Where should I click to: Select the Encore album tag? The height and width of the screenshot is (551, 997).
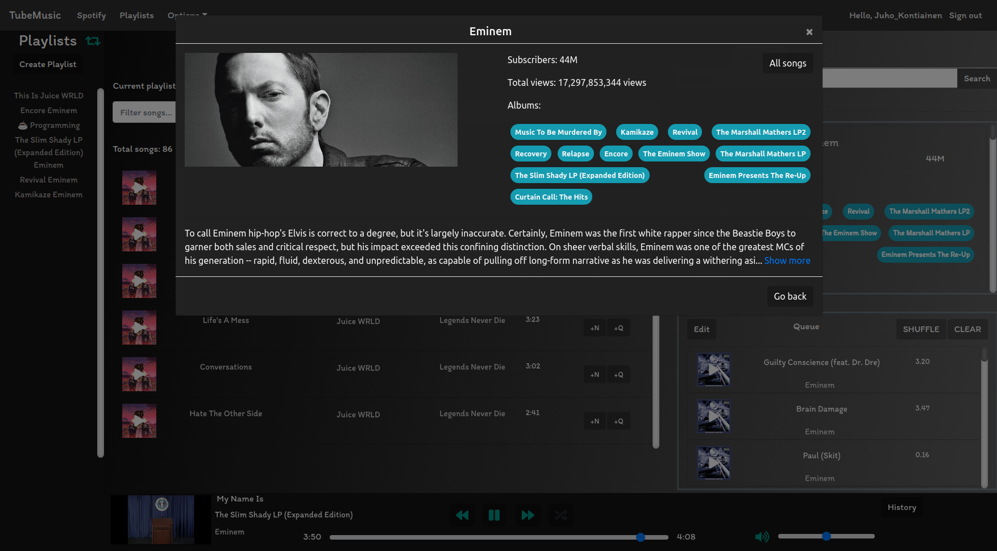pos(616,154)
